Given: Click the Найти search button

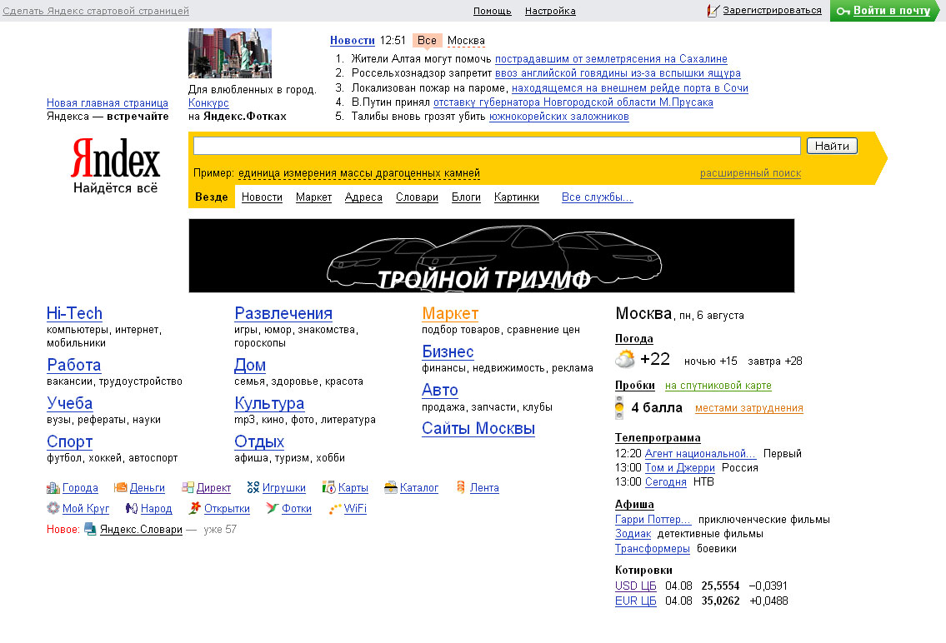Looking at the screenshot, I should click(x=832, y=145).
